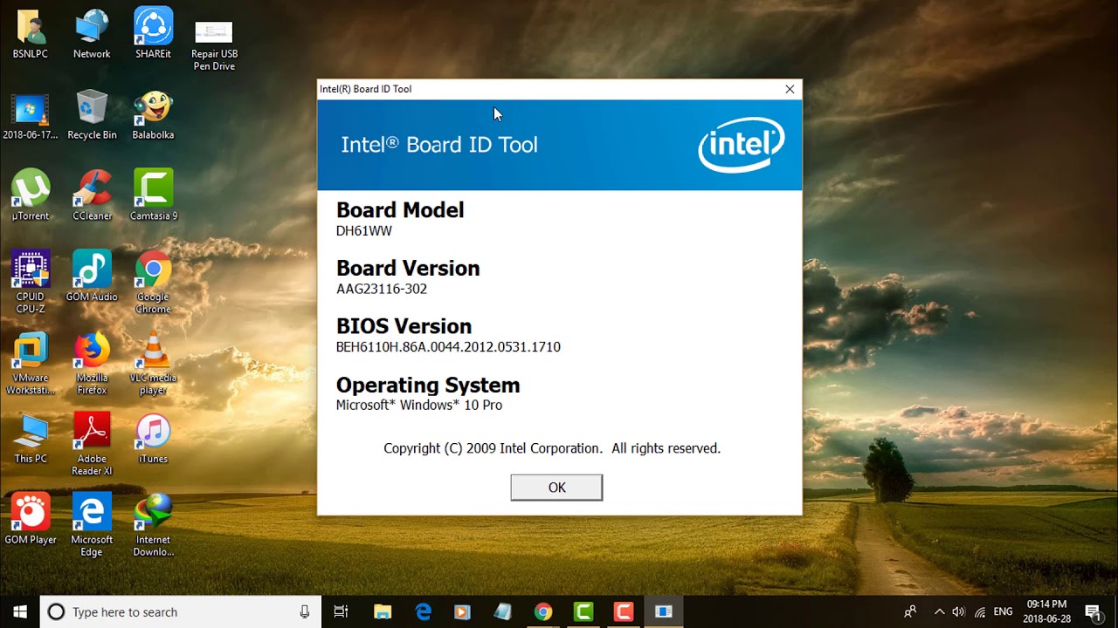This screenshot has width=1118, height=628.
Task: Open the 2018-06-17 desktop file
Action: tap(31, 116)
